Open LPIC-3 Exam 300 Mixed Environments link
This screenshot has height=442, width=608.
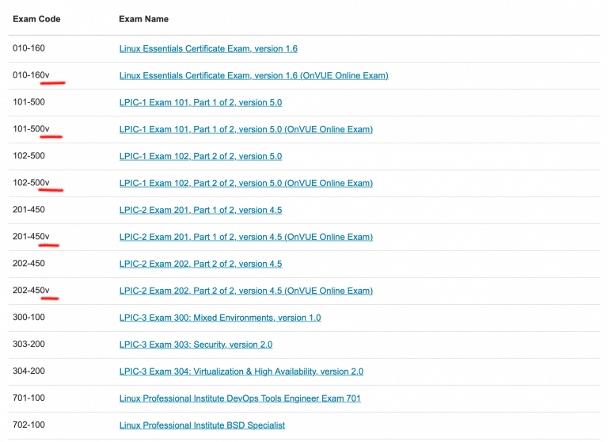[x=220, y=318]
